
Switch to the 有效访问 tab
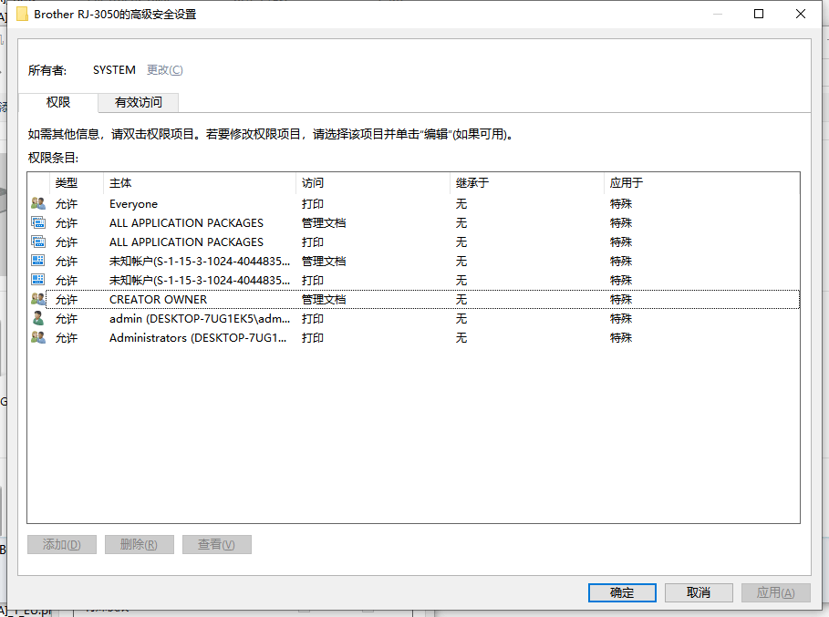pyautogui.click(x=139, y=102)
